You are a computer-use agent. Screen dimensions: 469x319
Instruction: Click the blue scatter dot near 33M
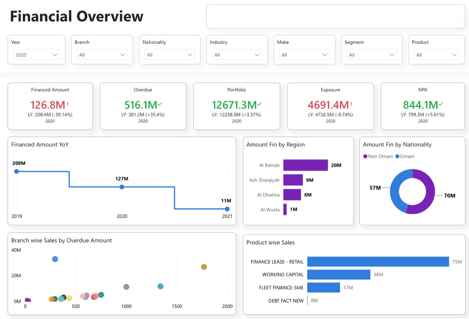point(55,259)
